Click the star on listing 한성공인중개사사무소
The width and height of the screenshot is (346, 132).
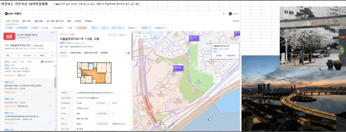tap(50, 106)
